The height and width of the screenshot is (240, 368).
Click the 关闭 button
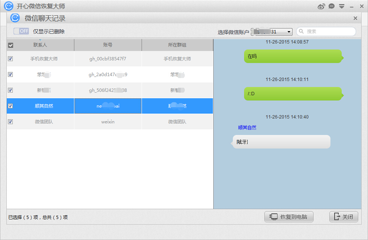pos(344,216)
